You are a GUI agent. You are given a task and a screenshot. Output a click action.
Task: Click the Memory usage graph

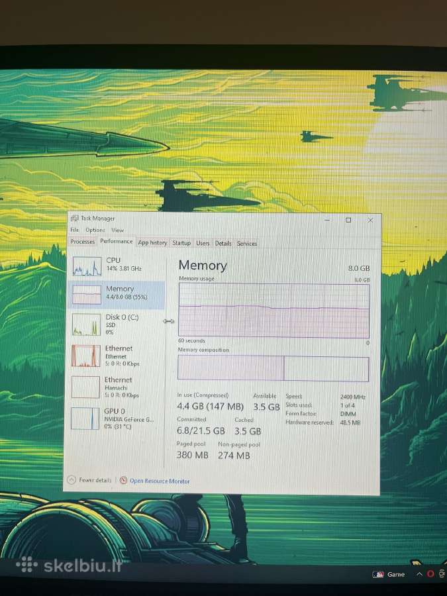coord(273,311)
